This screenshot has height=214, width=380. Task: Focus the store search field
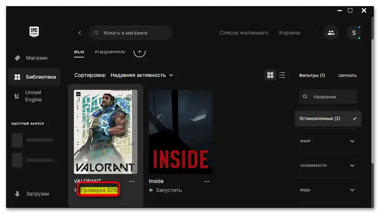coord(131,33)
